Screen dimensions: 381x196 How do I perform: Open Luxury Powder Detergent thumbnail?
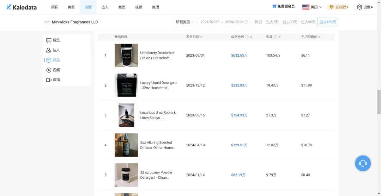click(126, 175)
